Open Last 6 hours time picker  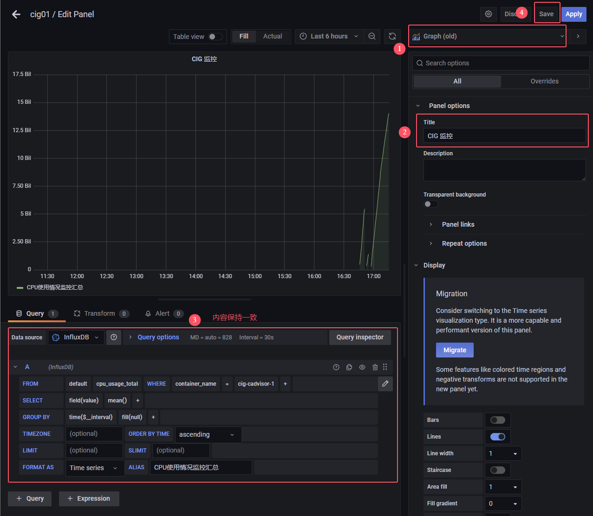tap(329, 36)
